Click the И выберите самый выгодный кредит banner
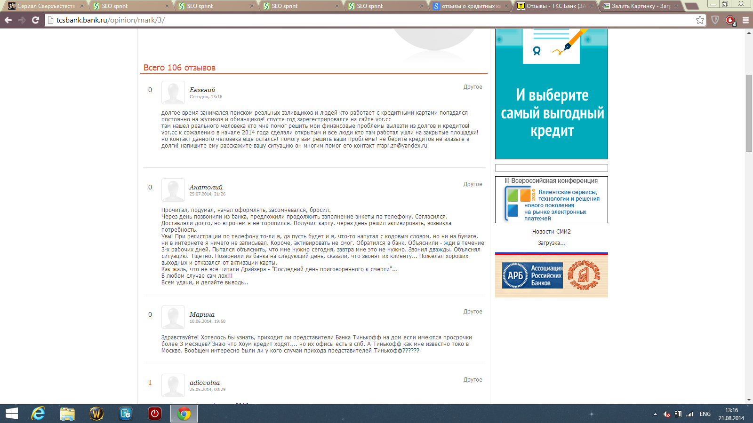Image resolution: width=753 pixels, height=423 pixels. (x=552, y=94)
